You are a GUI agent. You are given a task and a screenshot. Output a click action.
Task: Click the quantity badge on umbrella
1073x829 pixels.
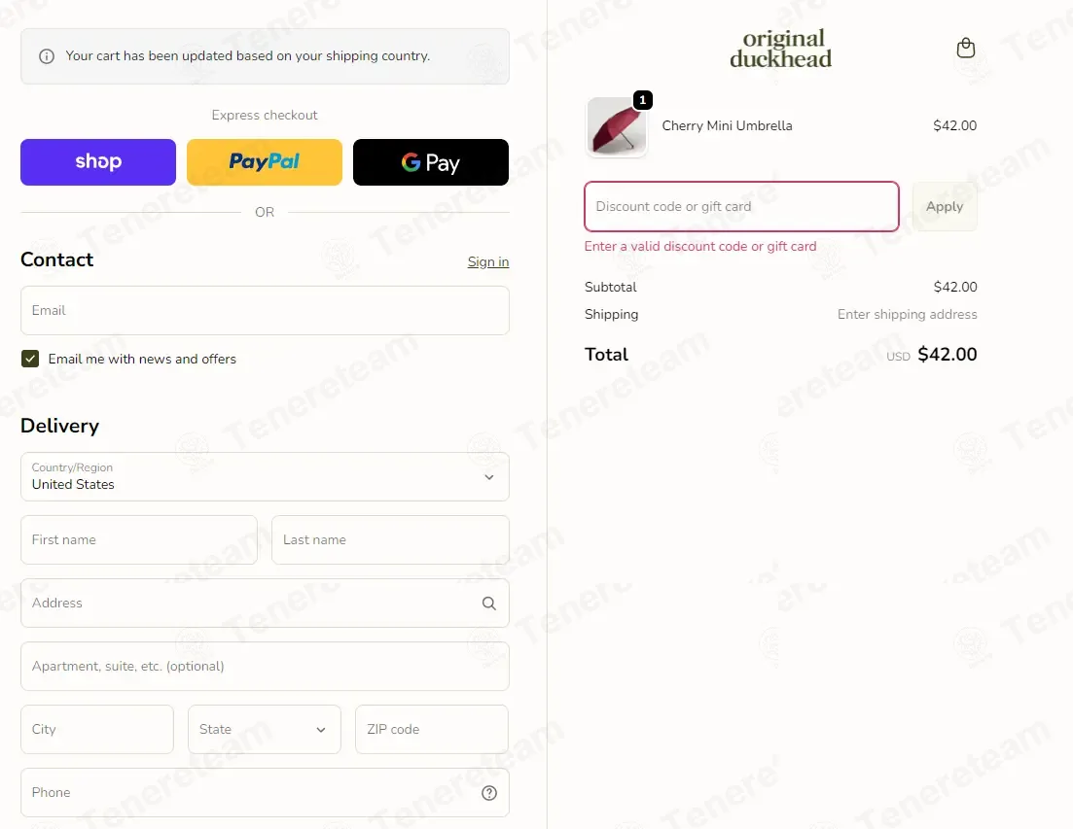(x=642, y=100)
